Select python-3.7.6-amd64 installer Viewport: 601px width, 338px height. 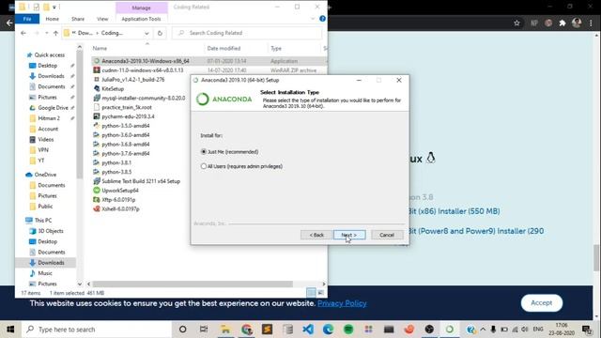coord(125,153)
